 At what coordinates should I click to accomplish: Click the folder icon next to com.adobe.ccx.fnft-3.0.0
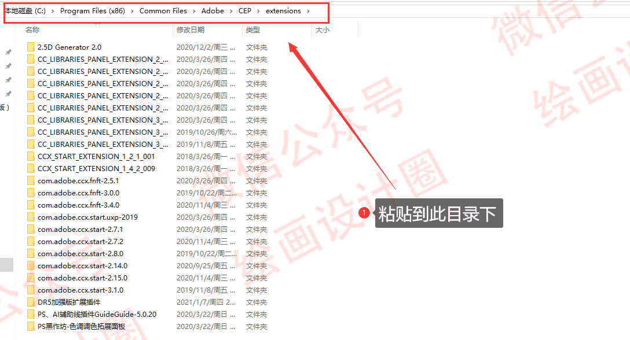(31, 193)
